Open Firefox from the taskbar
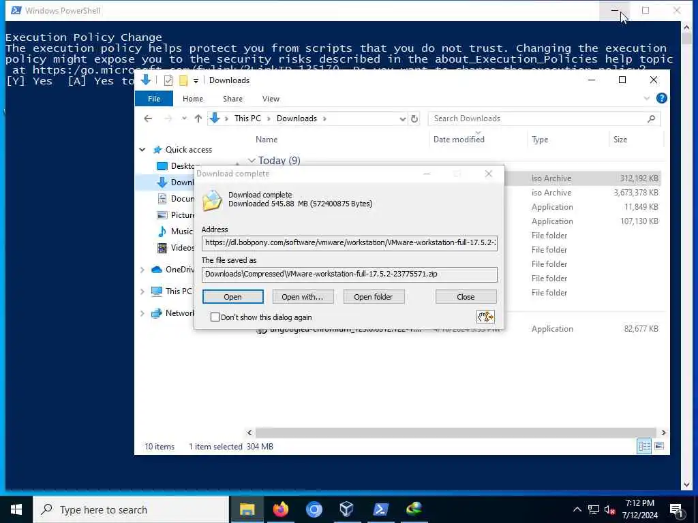This screenshot has width=698, height=523. (280, 509)
